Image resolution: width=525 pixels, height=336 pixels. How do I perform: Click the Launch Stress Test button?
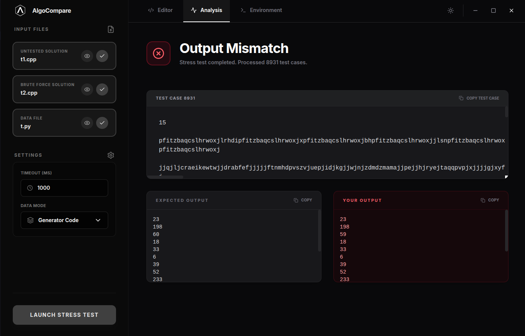tap(64, 315)
